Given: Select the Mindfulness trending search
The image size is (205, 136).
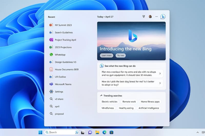Looking at the screenshot, I should pyautogui.click(x=108, y=108).
